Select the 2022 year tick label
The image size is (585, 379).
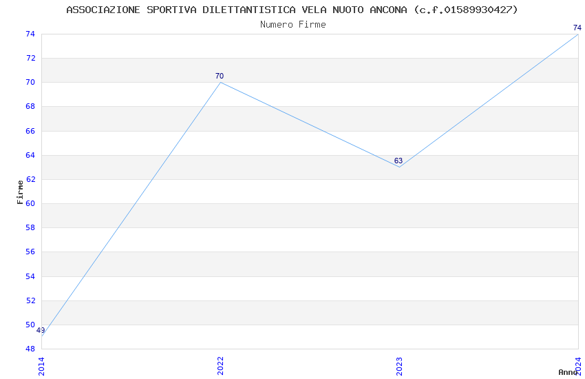220,366
